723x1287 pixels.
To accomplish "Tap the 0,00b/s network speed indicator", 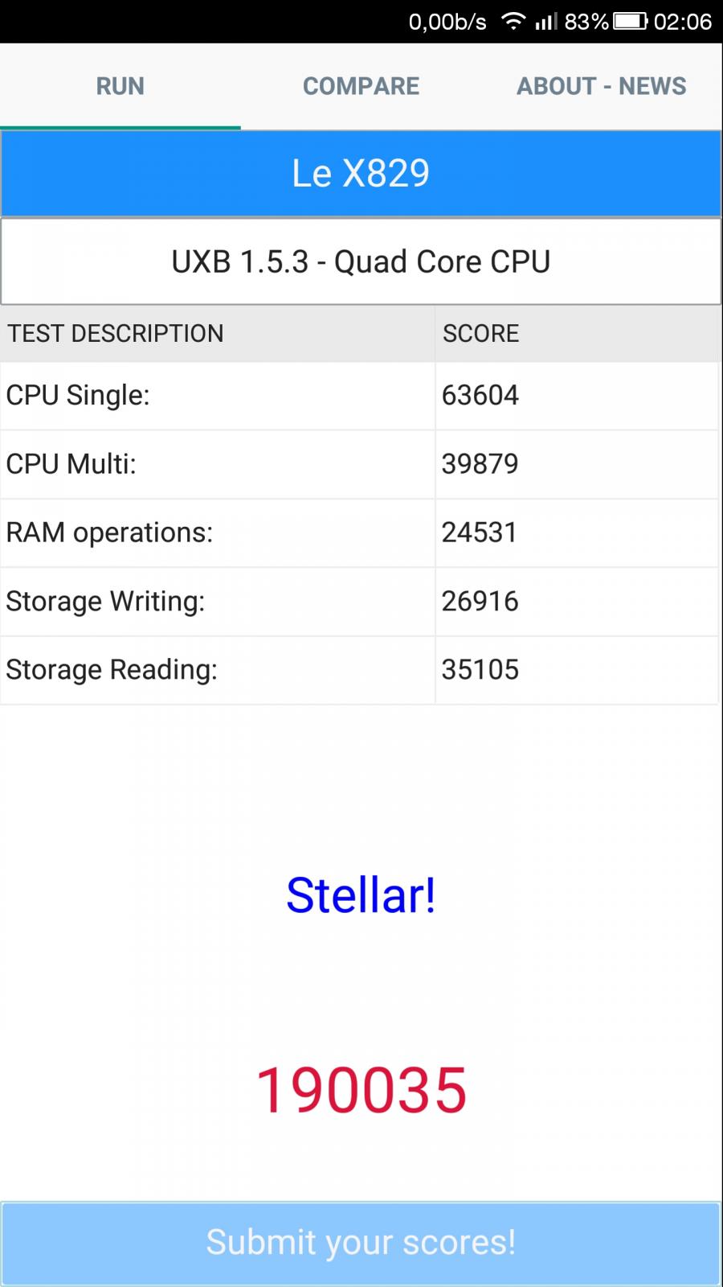I will pyautogui.click(x=447, y=22).
